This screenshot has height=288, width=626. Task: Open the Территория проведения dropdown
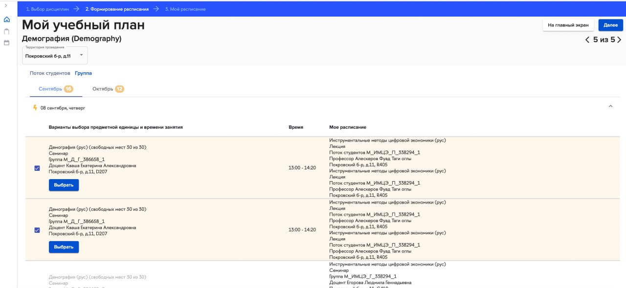[55, 56]
